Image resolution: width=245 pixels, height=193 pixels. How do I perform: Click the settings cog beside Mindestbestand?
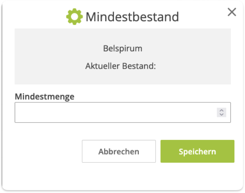tap(74, 17)
